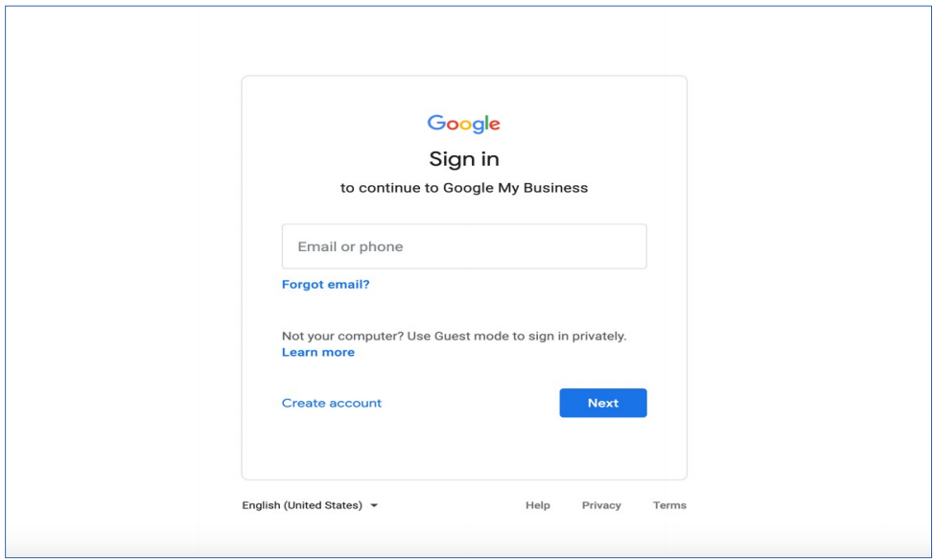Click the Google logo

(x=464, y=124)
